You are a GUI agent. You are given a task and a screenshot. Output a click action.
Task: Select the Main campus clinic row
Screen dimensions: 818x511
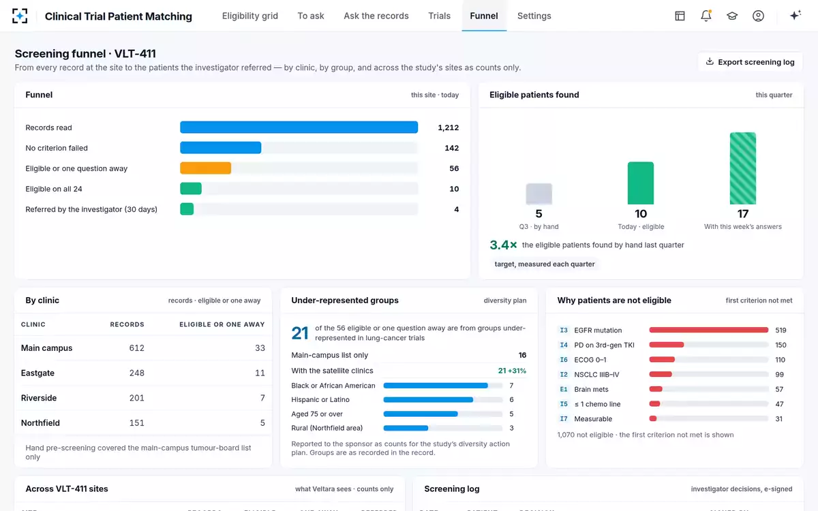143,348
